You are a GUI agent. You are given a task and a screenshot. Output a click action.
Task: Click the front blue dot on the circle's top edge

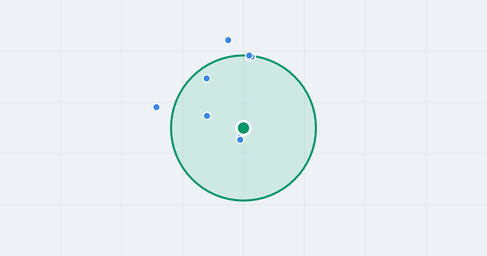(249, 55)
